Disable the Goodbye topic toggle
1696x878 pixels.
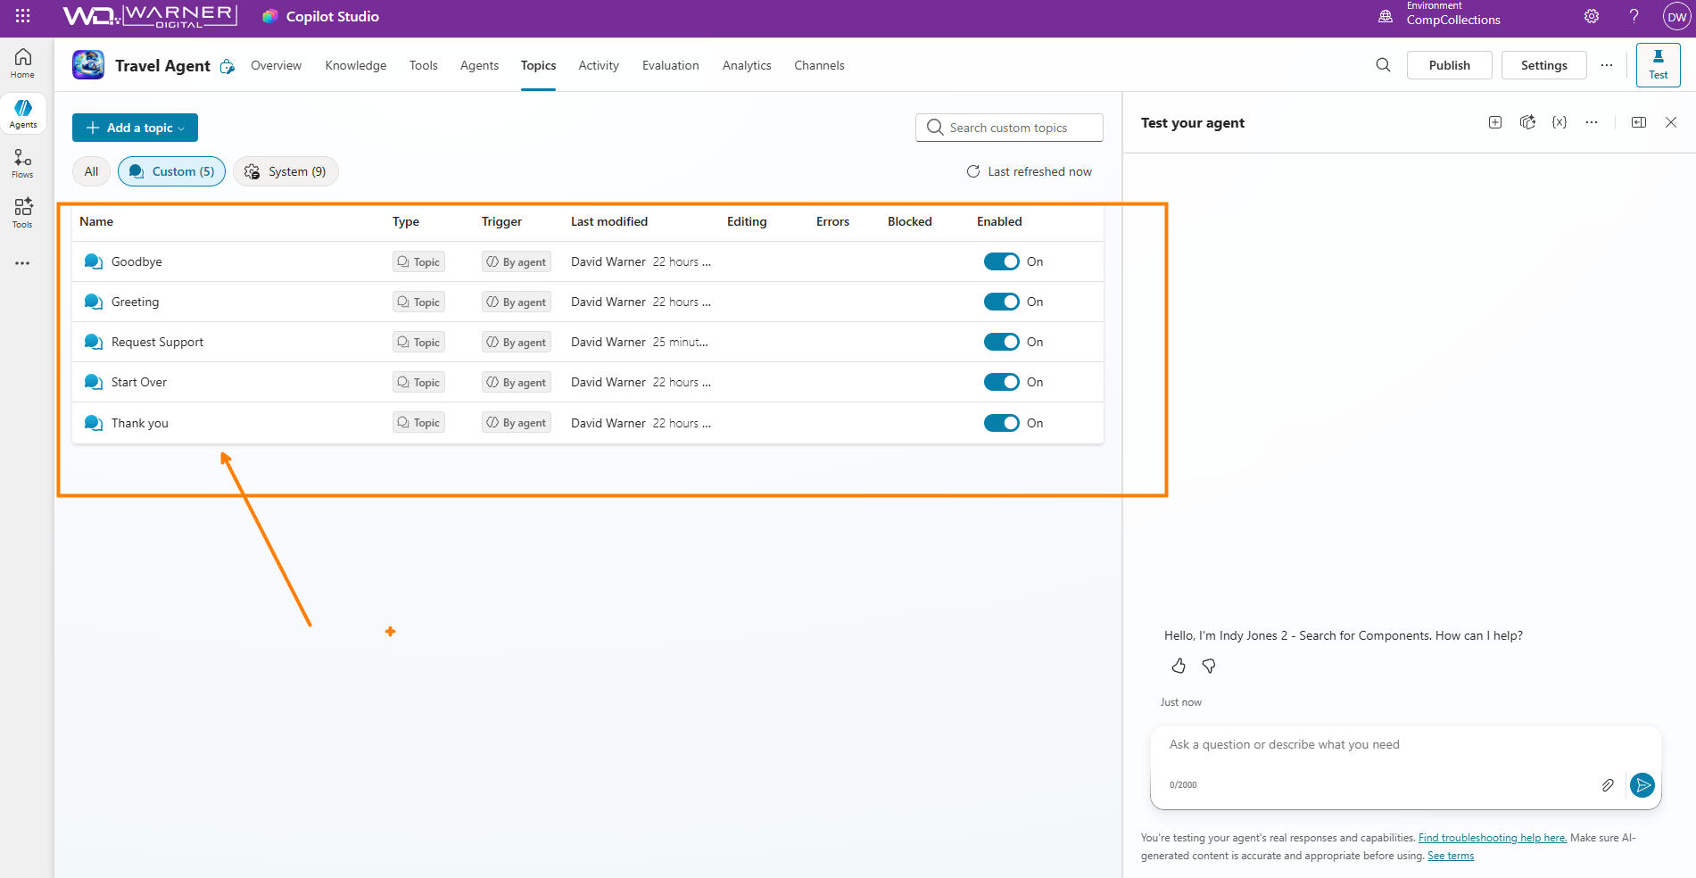click(x=1001, y=261)
